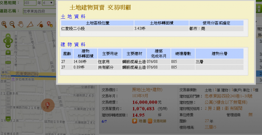The height and width of the screenshot is (135, 262).
Task: Click the 使用分區或編定 column header
Action: [x=216, y=23]
